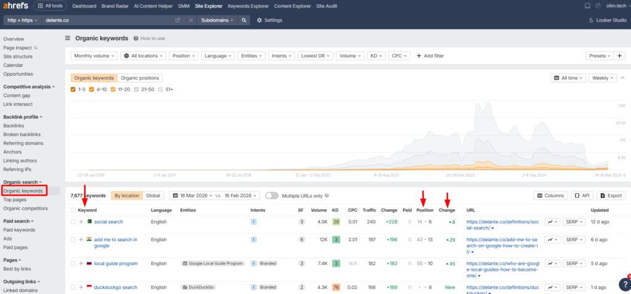Viewport: 631px width, 294px height.
Task: Open SERP dropdown for local guide program
Action: tap(574, 263)
